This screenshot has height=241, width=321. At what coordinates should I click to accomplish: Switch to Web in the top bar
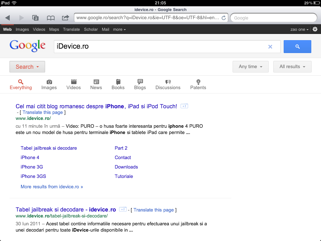click(8, 29)
